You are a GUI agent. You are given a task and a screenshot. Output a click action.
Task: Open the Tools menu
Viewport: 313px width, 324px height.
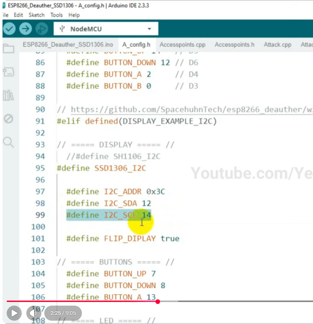56,15
